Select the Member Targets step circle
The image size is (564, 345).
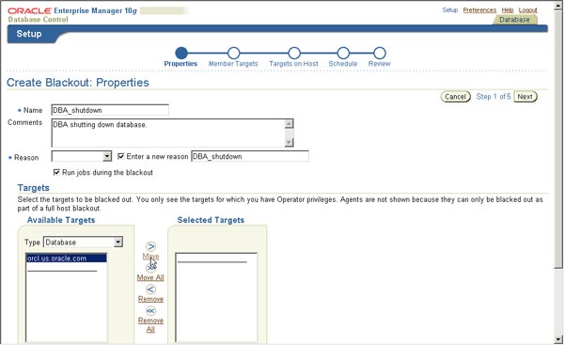pyautogui.click(x=233, y=53)
